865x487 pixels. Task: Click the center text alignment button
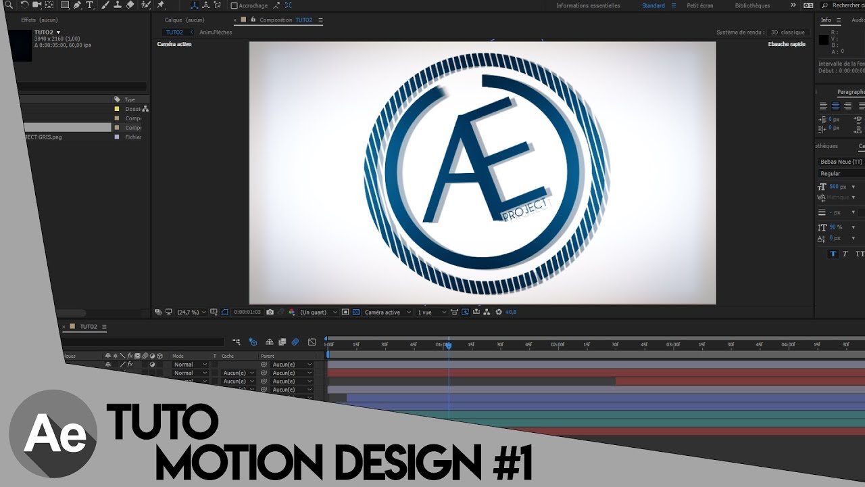click(x=835, y=106)
